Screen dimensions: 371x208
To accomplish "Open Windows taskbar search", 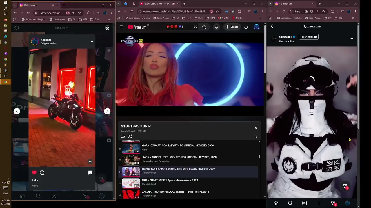I will 6,8.
